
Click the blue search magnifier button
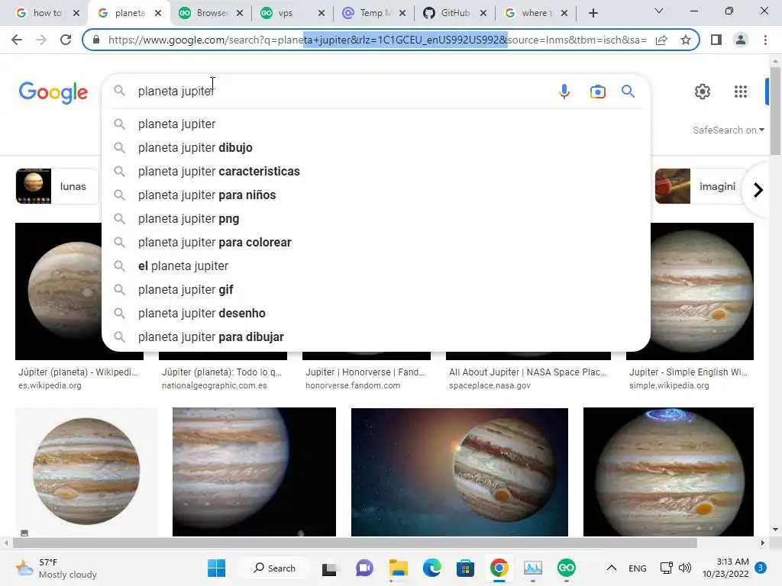point(628,92)
